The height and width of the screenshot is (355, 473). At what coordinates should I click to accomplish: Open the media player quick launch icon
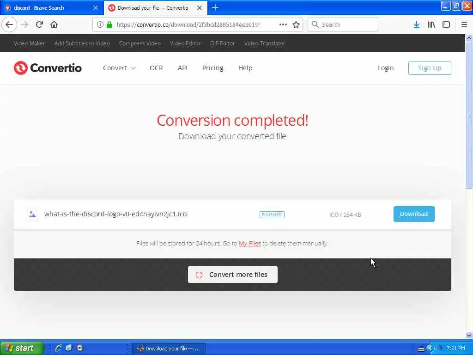[x=79, y=348]
